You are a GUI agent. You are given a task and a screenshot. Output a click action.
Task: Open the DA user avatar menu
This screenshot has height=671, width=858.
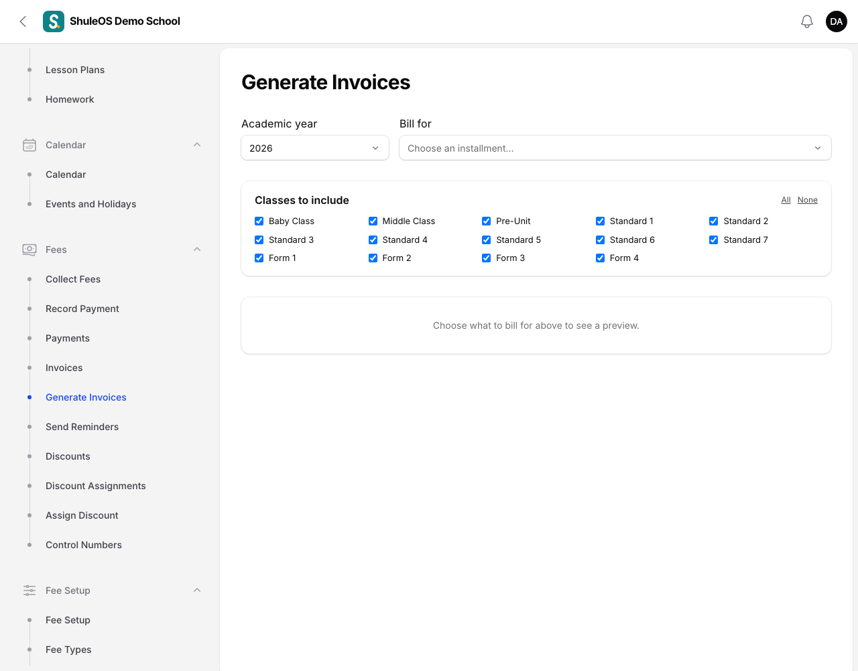[837, 21]
